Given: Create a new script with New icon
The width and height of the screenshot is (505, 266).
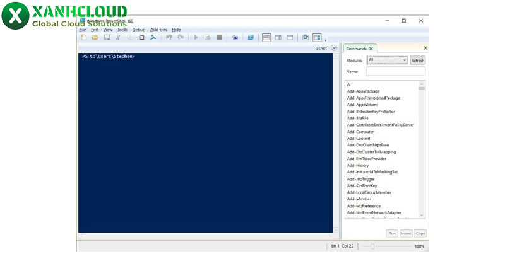Looking at the screenshot, I should [83, 38].
